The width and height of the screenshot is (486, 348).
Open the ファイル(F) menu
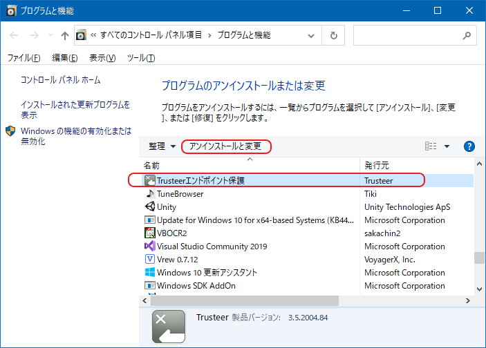click(24, 58)
